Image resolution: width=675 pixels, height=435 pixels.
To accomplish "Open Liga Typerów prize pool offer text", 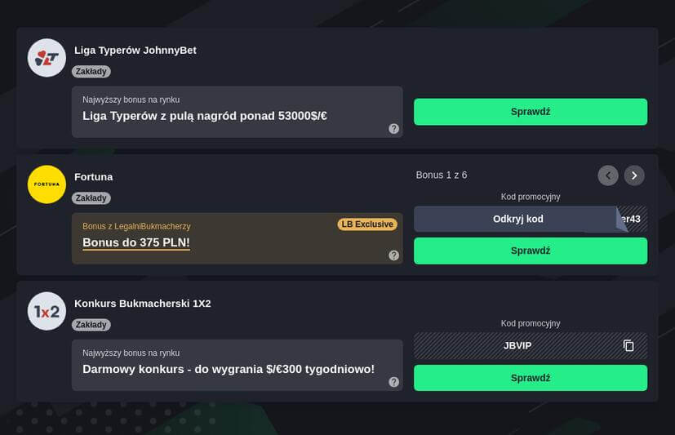I will point(205,116).
